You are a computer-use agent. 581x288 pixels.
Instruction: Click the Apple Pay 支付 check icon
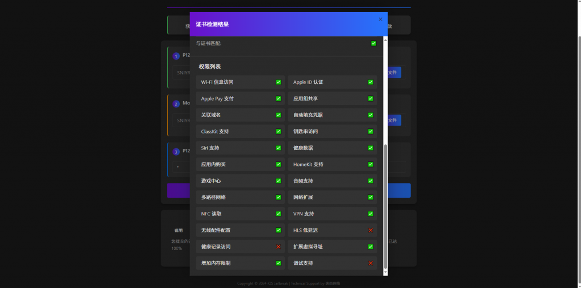(278, 99)
